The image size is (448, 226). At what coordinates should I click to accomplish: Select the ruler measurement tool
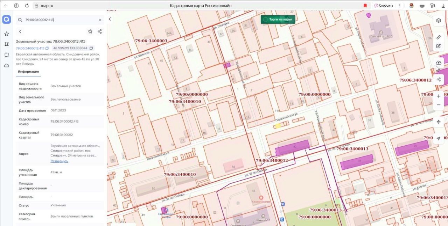point(439,37)
